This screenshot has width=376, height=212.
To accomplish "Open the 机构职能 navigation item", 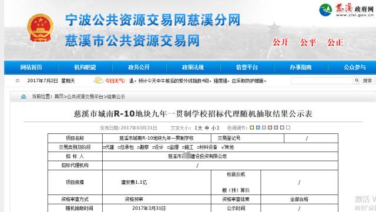I will [x=85, y=67].
